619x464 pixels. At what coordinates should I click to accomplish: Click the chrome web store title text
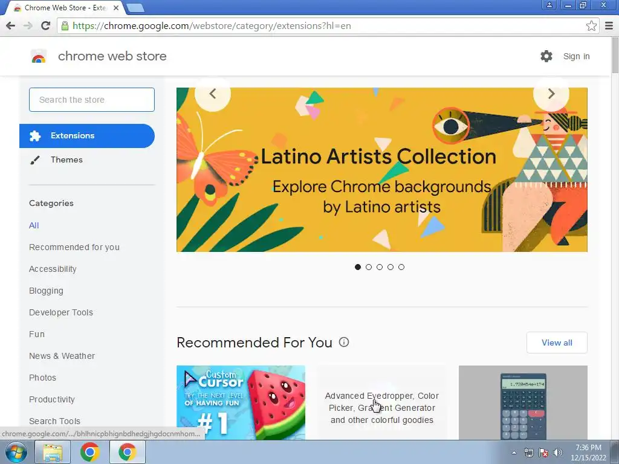point(112,56)
